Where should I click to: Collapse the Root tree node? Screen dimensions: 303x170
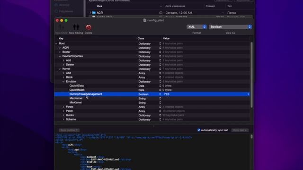[x=56, y=43]
